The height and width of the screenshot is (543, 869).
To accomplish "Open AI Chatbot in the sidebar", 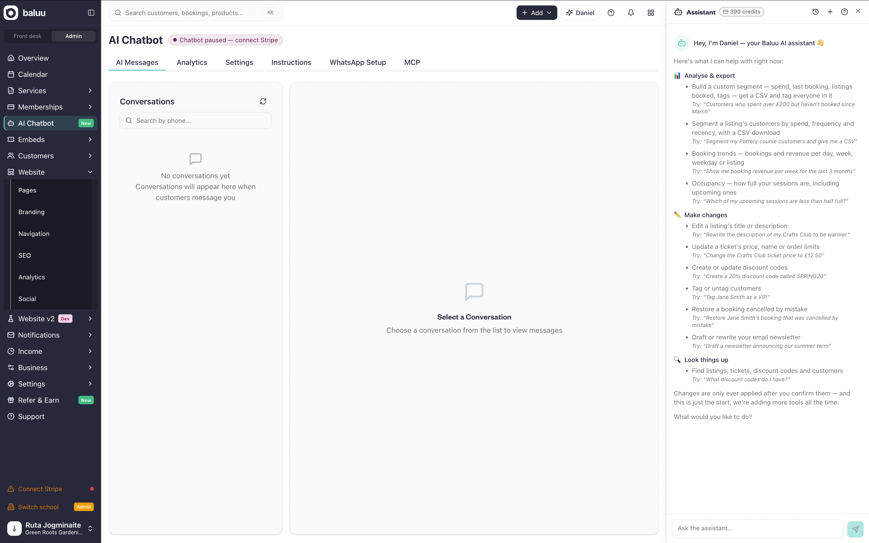I will 50,123.
